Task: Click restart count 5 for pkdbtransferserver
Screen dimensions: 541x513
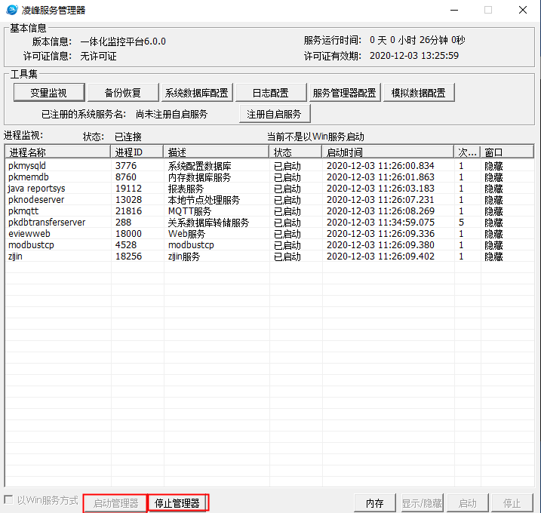Action: click(461, 223)
